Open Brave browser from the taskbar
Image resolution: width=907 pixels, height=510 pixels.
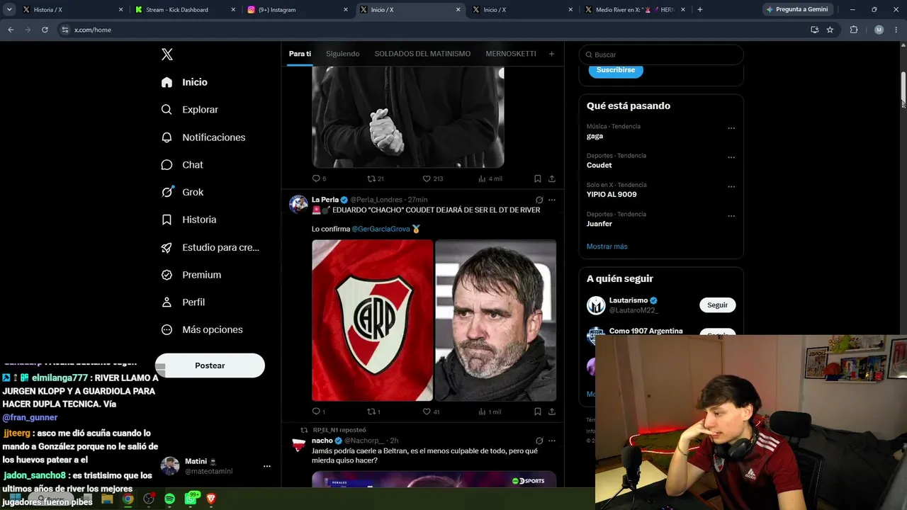coord(211,499)
